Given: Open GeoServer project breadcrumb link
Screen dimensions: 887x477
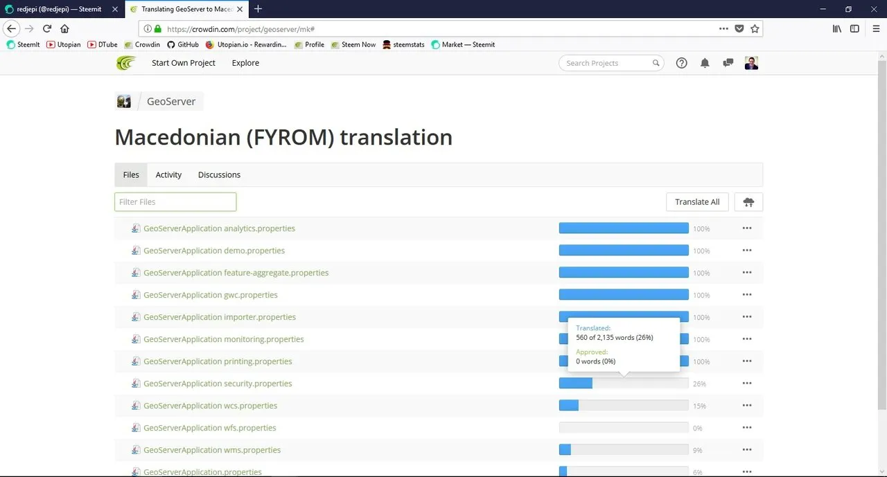Looking at the screenshot, I should click(x=171, y=101).
